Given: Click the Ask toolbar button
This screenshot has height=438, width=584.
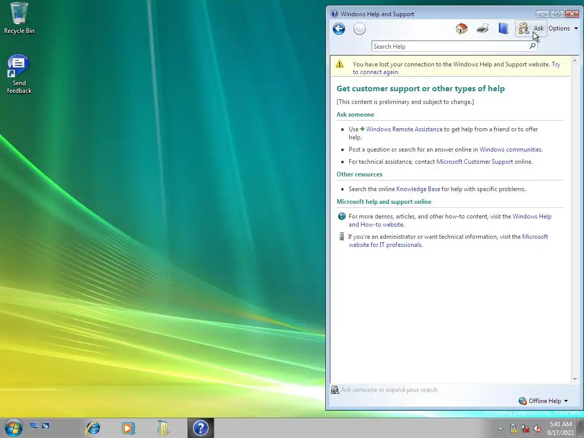Looking at the screenshot, I should [531, 28].
